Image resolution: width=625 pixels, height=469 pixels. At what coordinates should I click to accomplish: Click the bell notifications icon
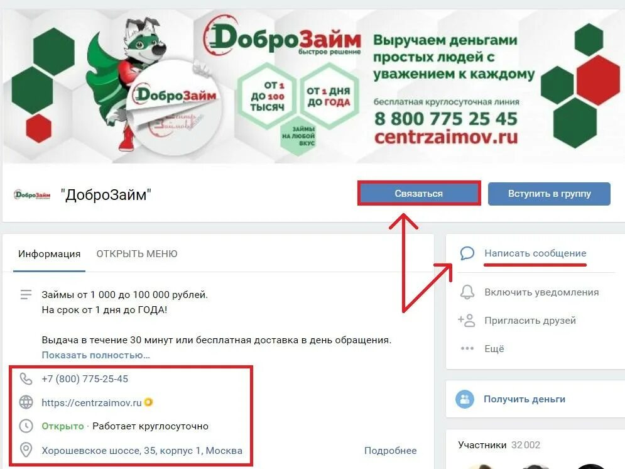[x=467, y=292]
